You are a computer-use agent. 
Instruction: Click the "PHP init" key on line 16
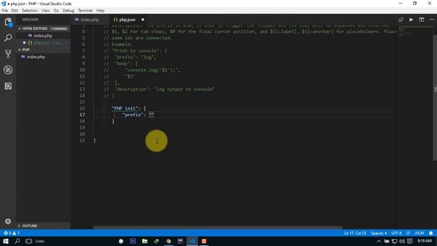125,108
